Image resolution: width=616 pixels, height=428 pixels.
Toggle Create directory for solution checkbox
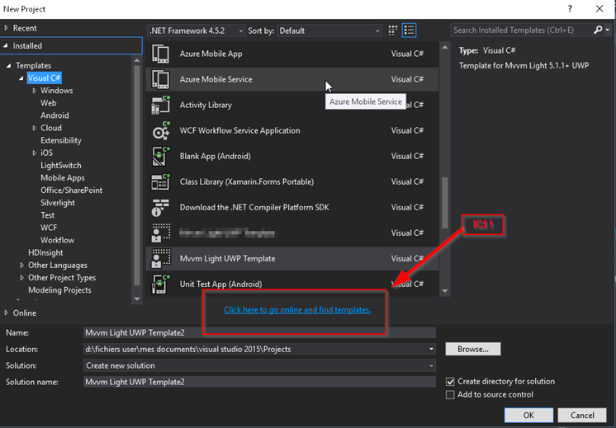click(x=450, y=381)
